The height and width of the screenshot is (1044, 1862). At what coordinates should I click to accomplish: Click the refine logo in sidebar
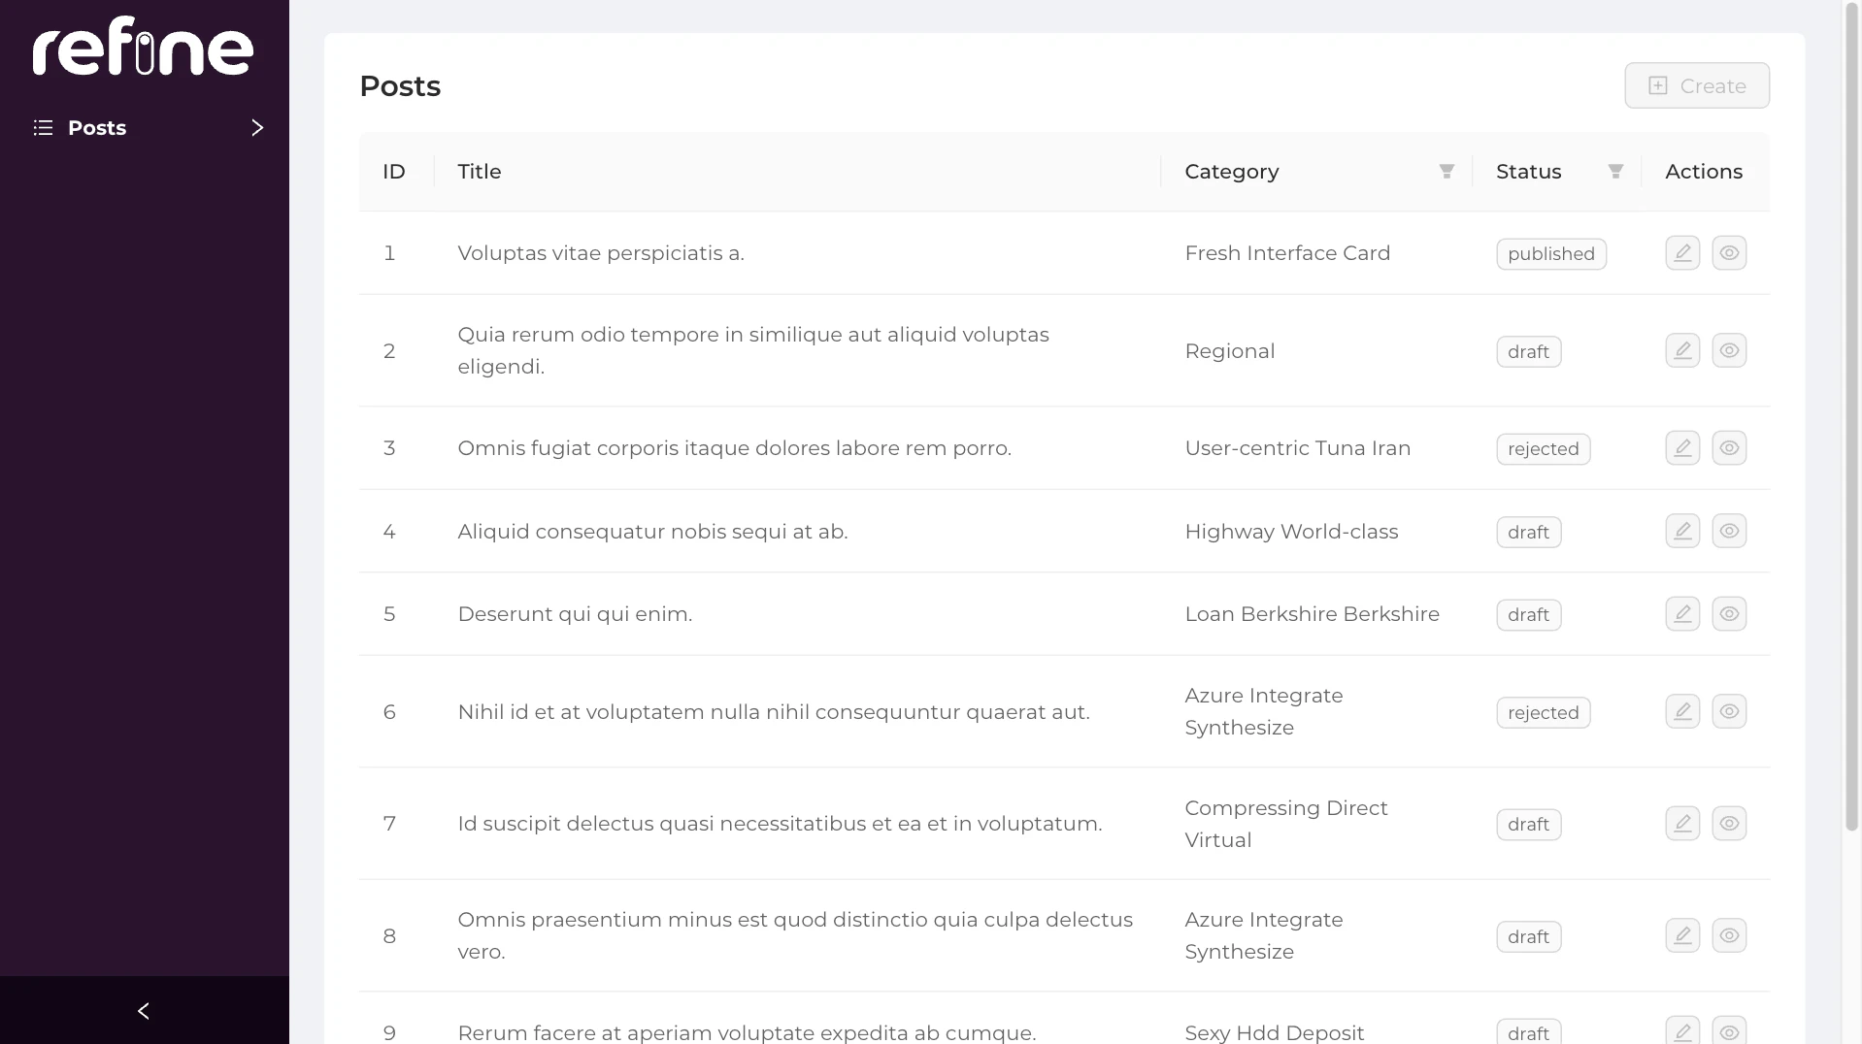coord(143,47)
